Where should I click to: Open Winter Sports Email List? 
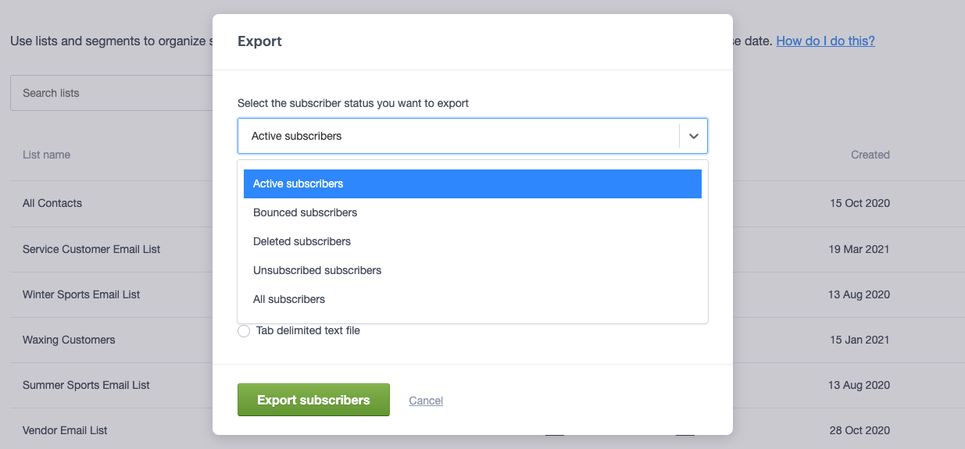[x=81, y=294]
